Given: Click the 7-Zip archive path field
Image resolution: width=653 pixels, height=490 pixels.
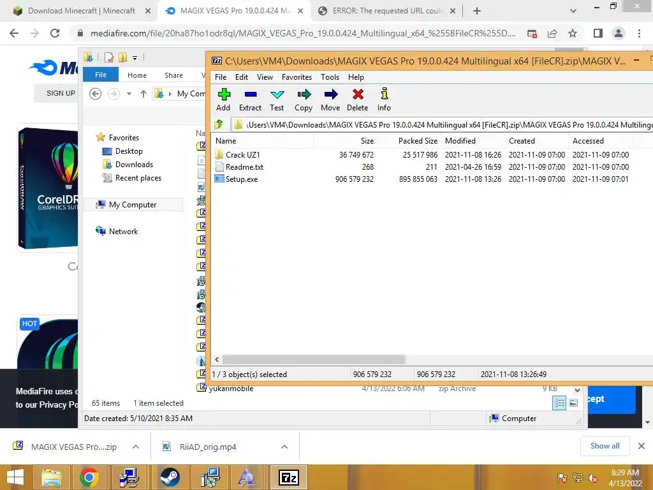Looking at the screenshot, I should pyautogui.click(x=443, y=124).
